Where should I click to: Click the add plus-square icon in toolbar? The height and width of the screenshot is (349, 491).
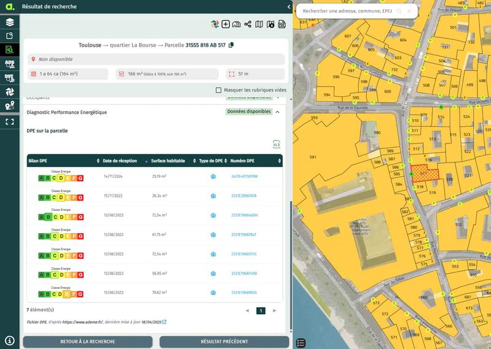pyautogui.click(x=226, y=24)
